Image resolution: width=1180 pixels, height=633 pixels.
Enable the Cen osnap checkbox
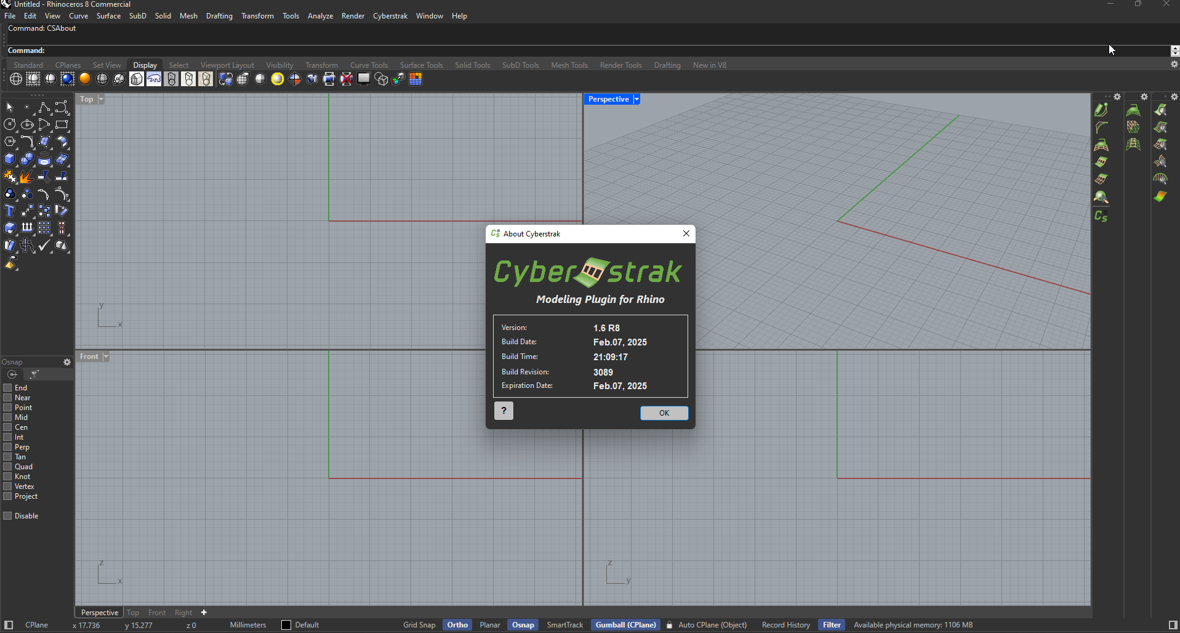pos(8,427)
